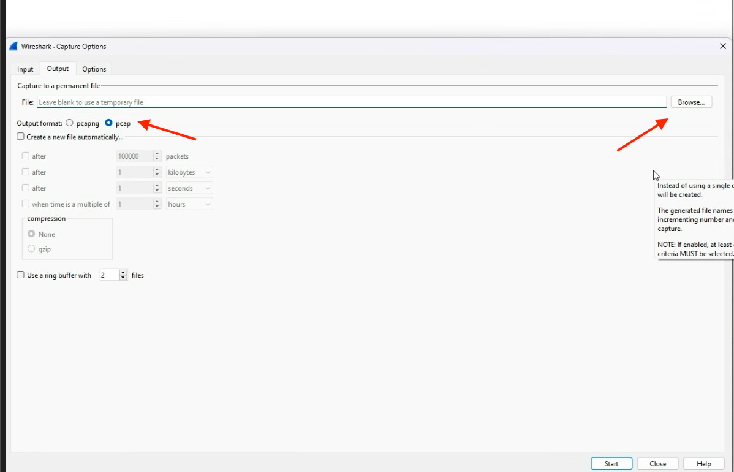Open the kilobytes unit dropdown
Image resolution: width=734 pixels, height=472 pixels.
tap(189, 172)
